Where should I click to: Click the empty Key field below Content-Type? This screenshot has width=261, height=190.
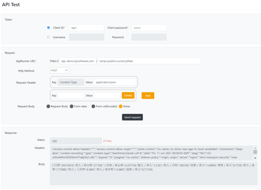click(71, 95)
